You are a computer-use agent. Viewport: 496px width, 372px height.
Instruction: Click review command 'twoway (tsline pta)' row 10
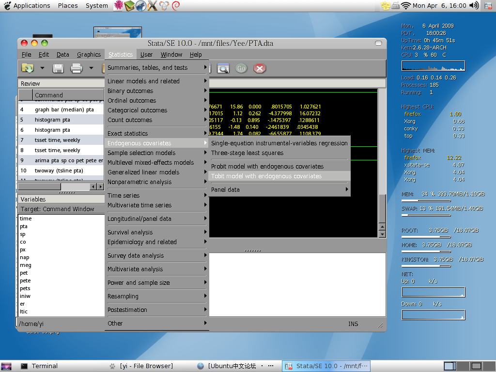pyautogui.click(x=61, y=170)
